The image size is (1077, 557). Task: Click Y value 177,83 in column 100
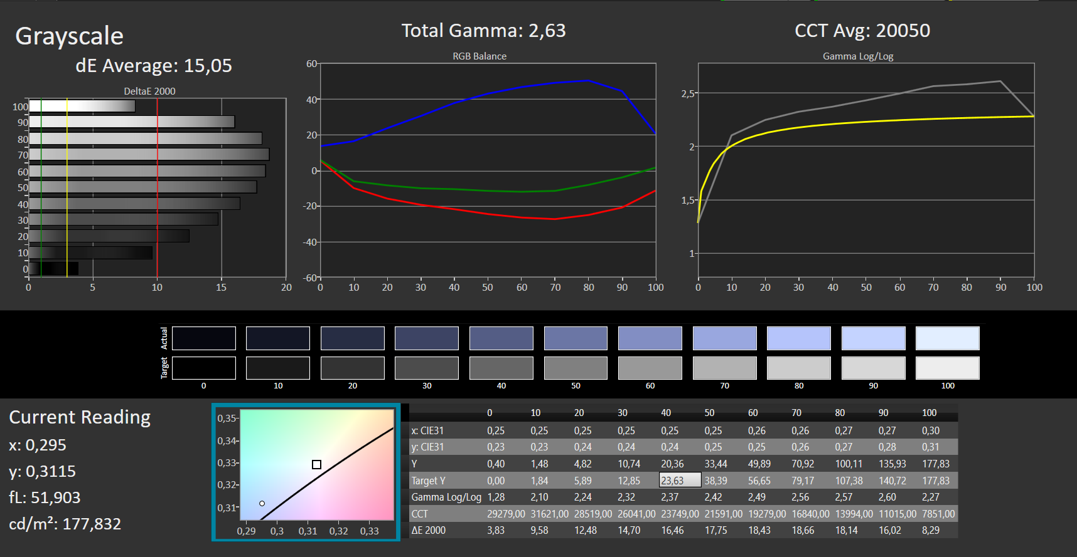click(x=936, y=464)
